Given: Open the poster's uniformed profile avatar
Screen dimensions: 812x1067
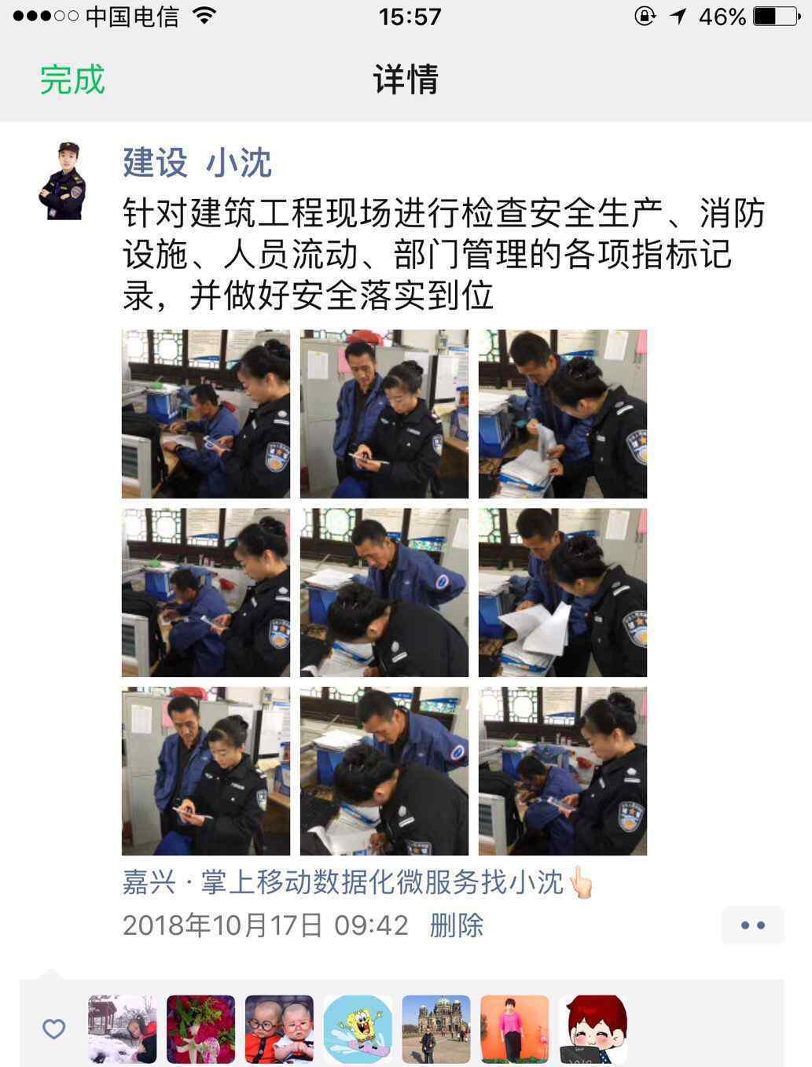Looking at the screenshot, I should 62,180.
